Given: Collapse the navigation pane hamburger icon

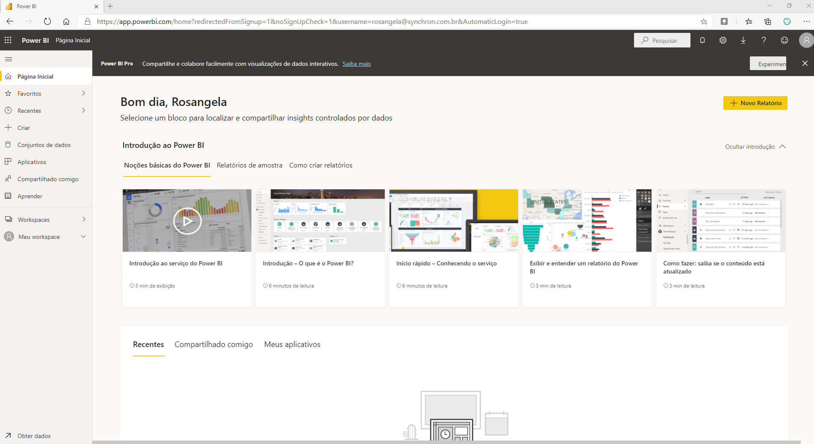Looking at the screenshot, I should [9, 59].
